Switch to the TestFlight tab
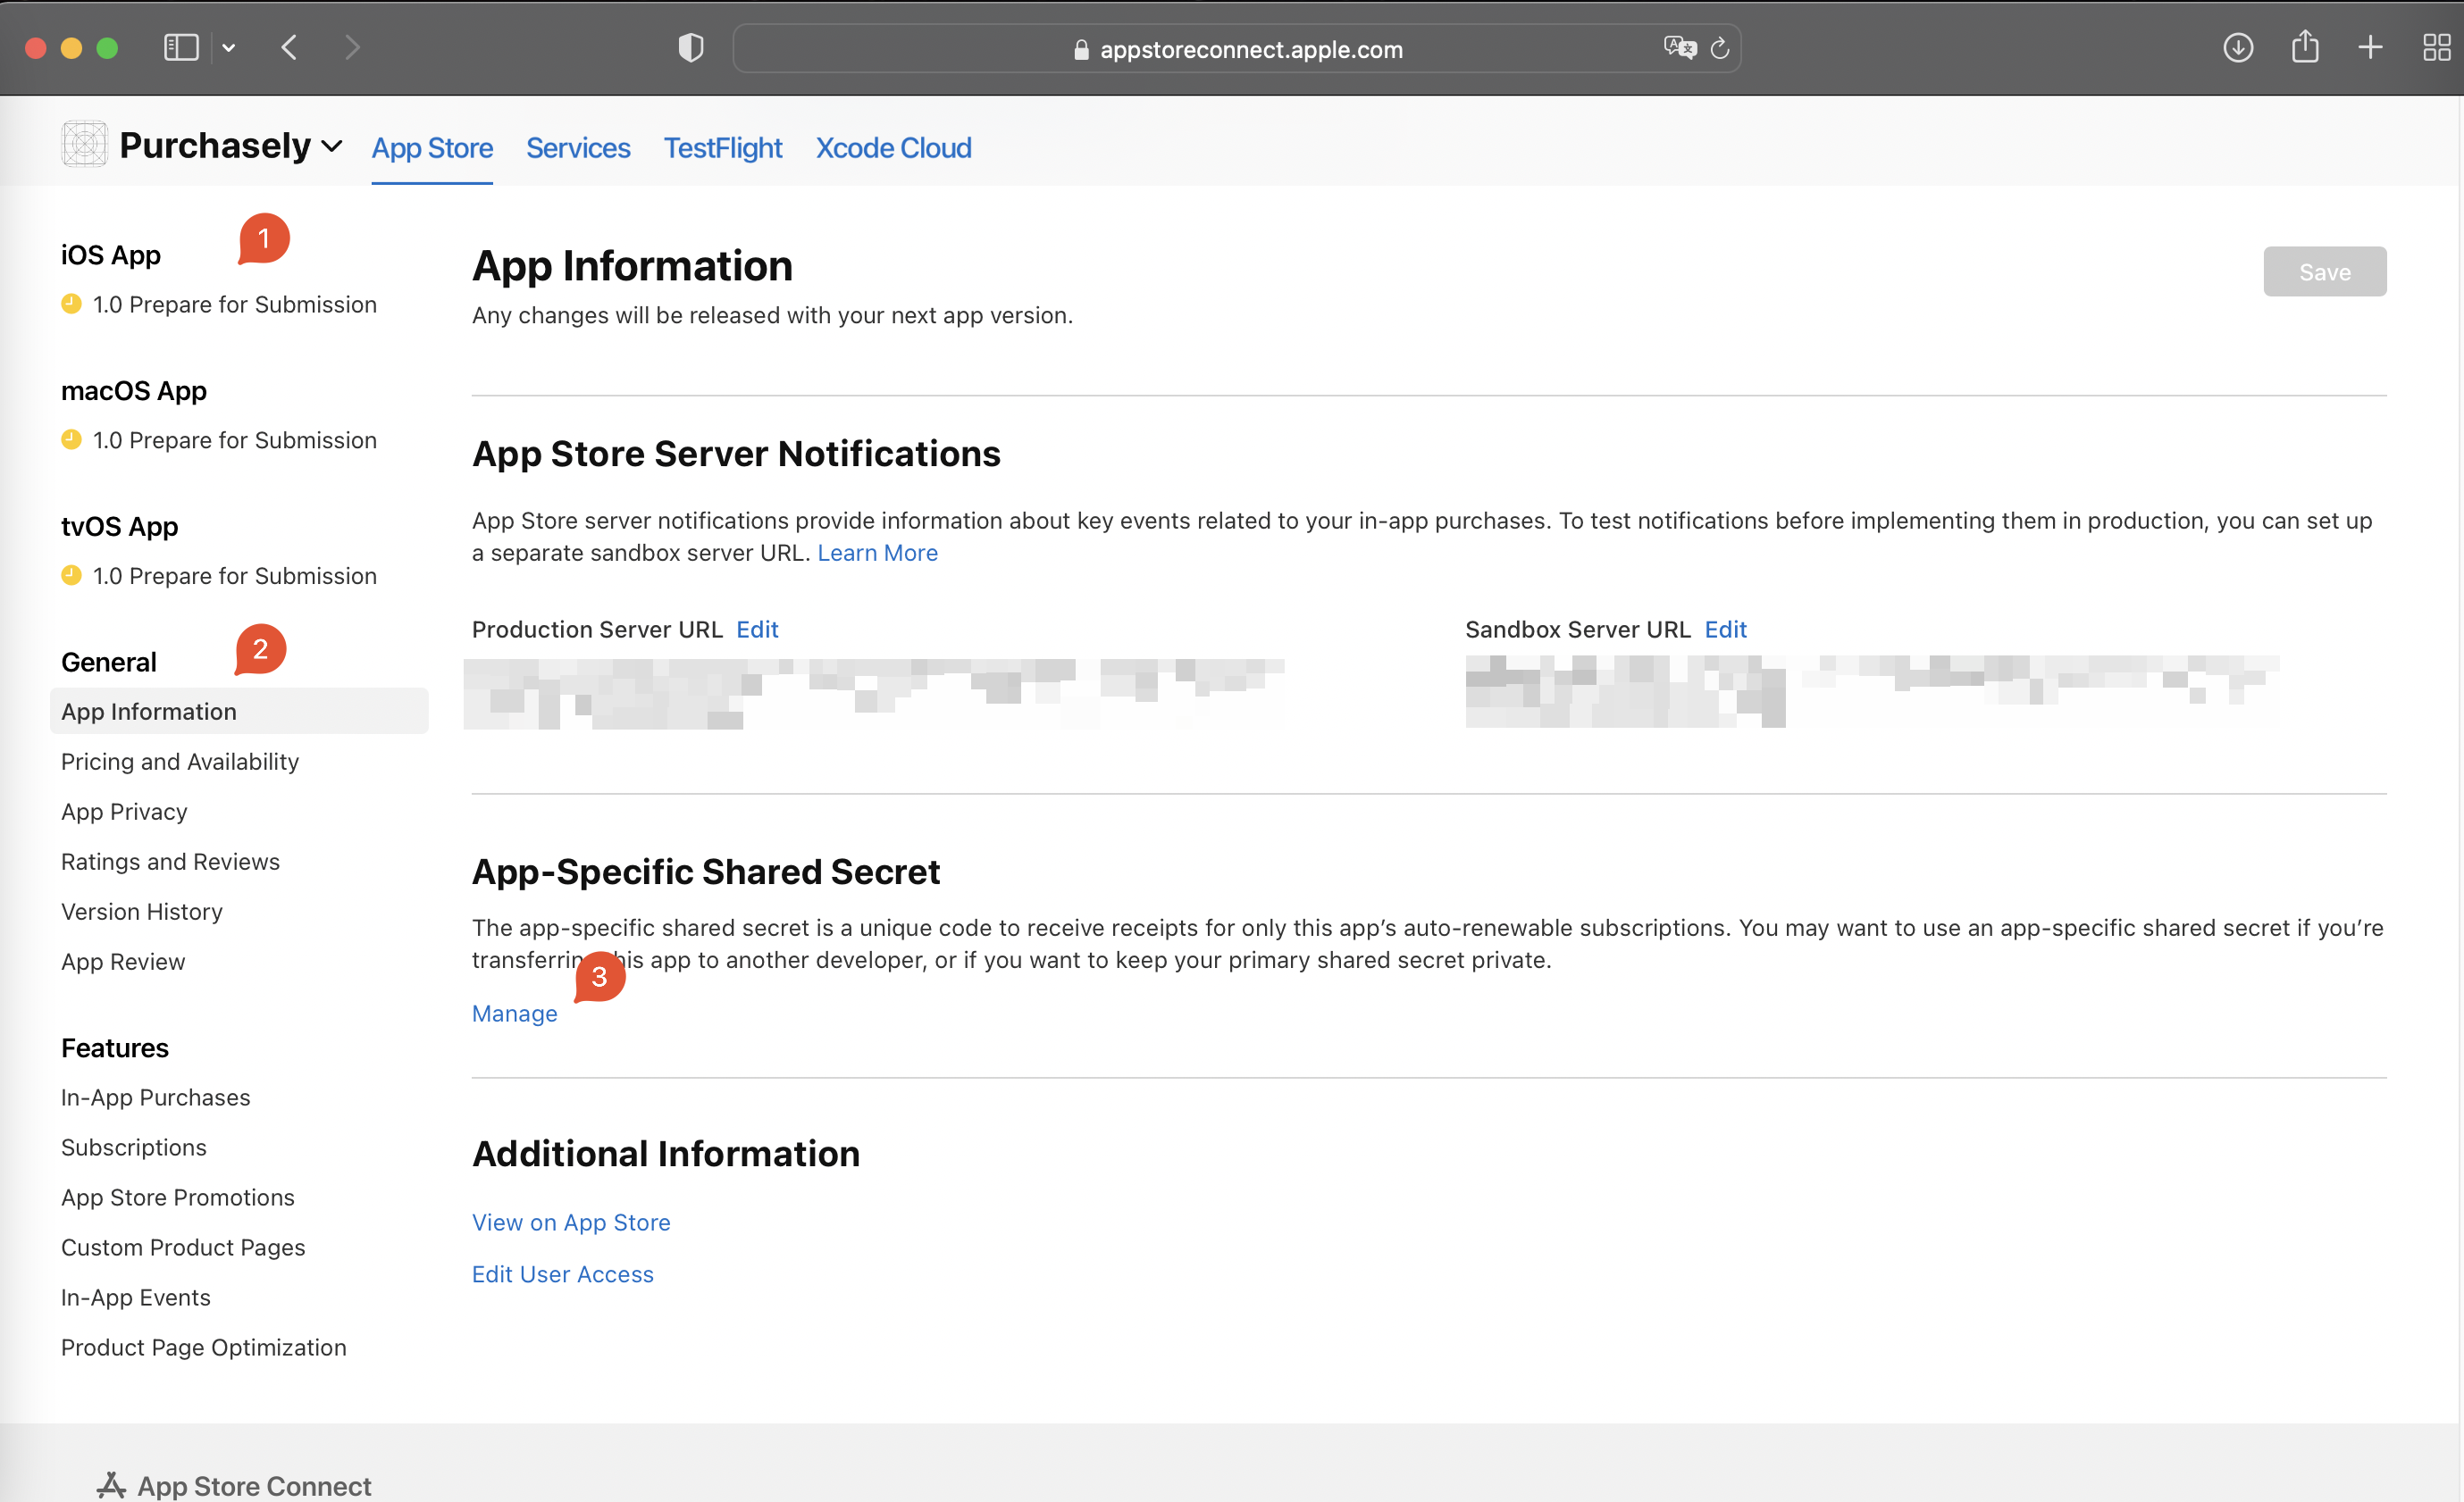The height and width of the screenshot is (1502, 2464). [723, 148]
